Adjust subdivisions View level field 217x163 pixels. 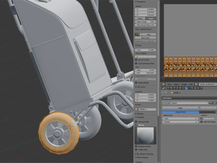(180, 119)
